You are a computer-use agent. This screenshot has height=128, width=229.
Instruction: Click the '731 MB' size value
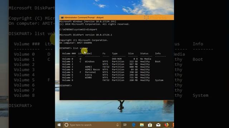(x=133, y=78)
